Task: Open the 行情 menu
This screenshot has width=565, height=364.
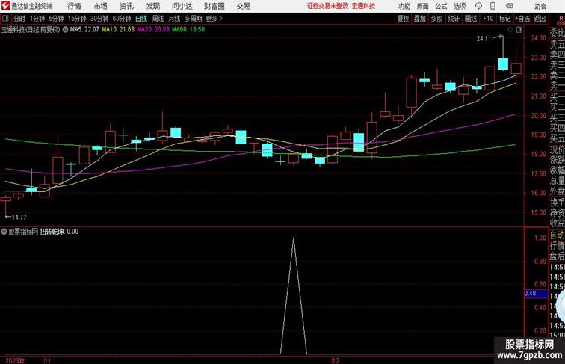Action: click(x=74, y=6)
